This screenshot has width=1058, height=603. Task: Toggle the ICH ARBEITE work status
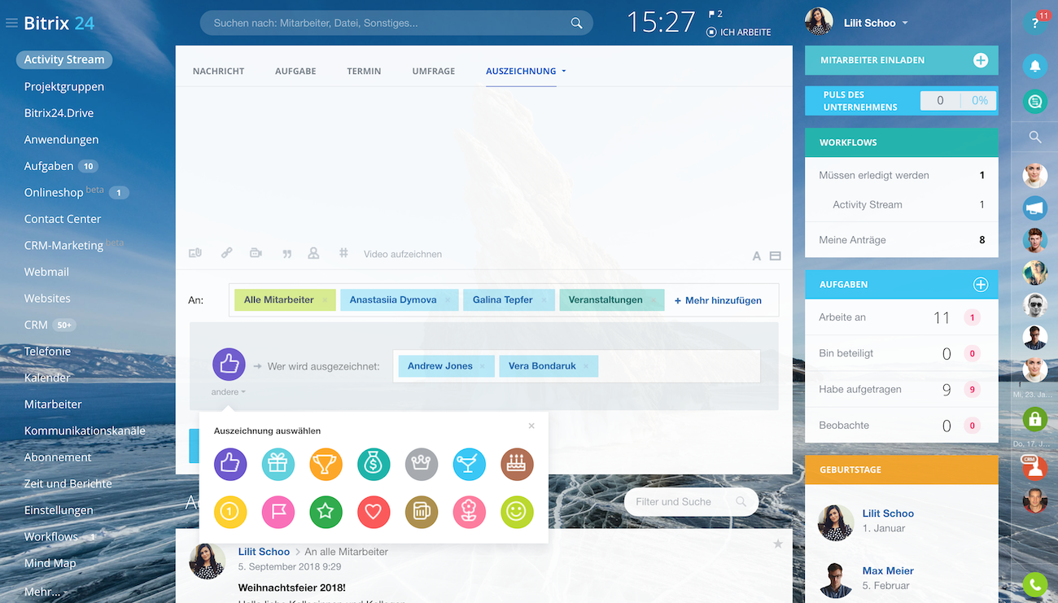coord(738,33)
